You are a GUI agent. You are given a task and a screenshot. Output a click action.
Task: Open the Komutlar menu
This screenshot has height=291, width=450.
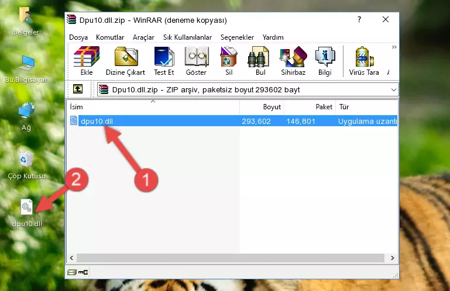(110, 37)
